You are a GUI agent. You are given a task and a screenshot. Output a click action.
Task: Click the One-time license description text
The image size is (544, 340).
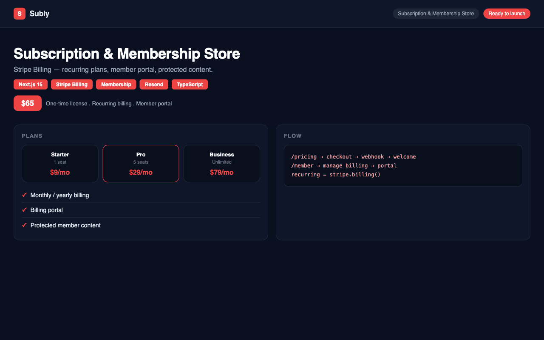click(109, 104)
